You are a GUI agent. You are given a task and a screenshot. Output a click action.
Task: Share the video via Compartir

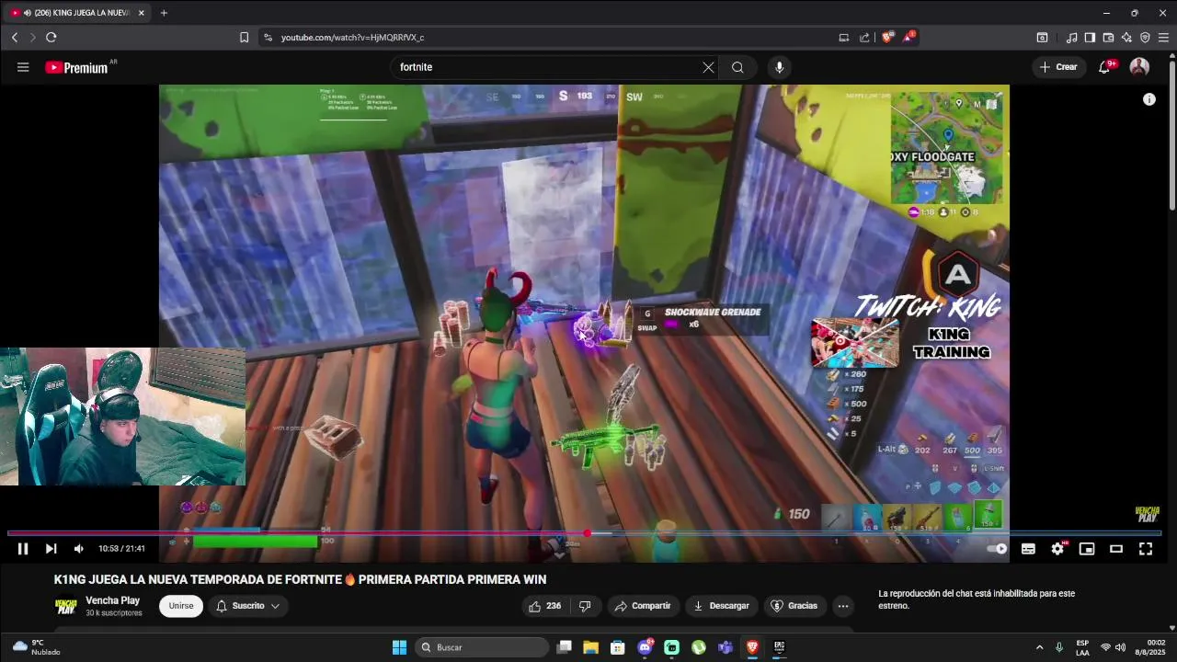click(643, 606)
